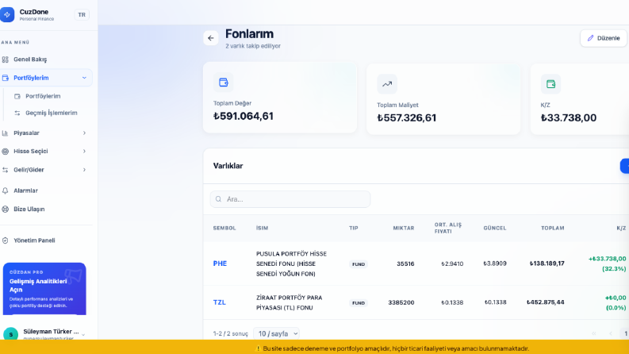629x354 pixels.
Task: Click the Toplam Değer wallet icon
Action: [x=224, y=83]
